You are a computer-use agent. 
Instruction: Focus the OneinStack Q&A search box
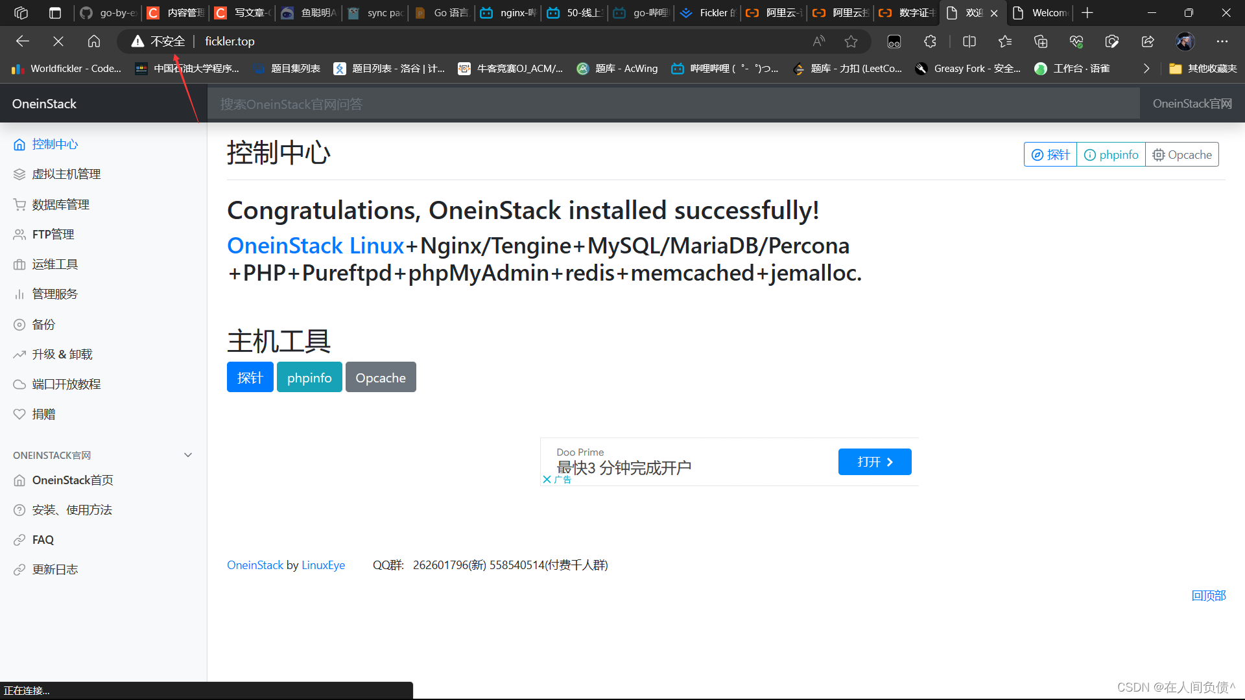pos(673,104)
